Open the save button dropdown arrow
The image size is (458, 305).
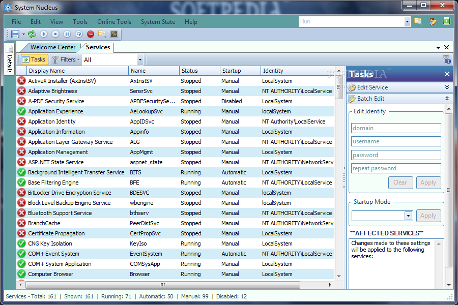[23, 35]
